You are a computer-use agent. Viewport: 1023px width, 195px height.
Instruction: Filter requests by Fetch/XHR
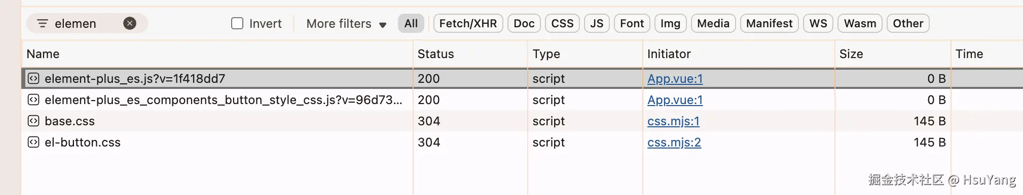click(468, 23)
